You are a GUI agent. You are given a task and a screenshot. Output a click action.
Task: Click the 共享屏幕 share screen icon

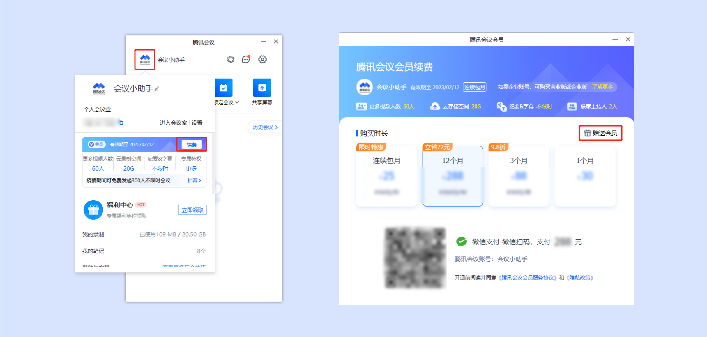[262, 88]
